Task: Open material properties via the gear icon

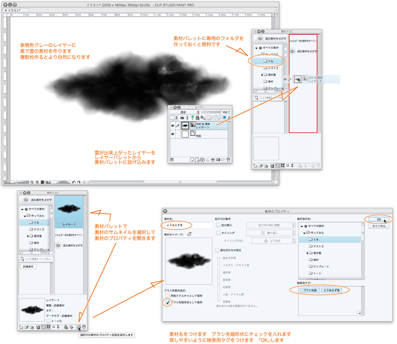Action: pos(78,327)
